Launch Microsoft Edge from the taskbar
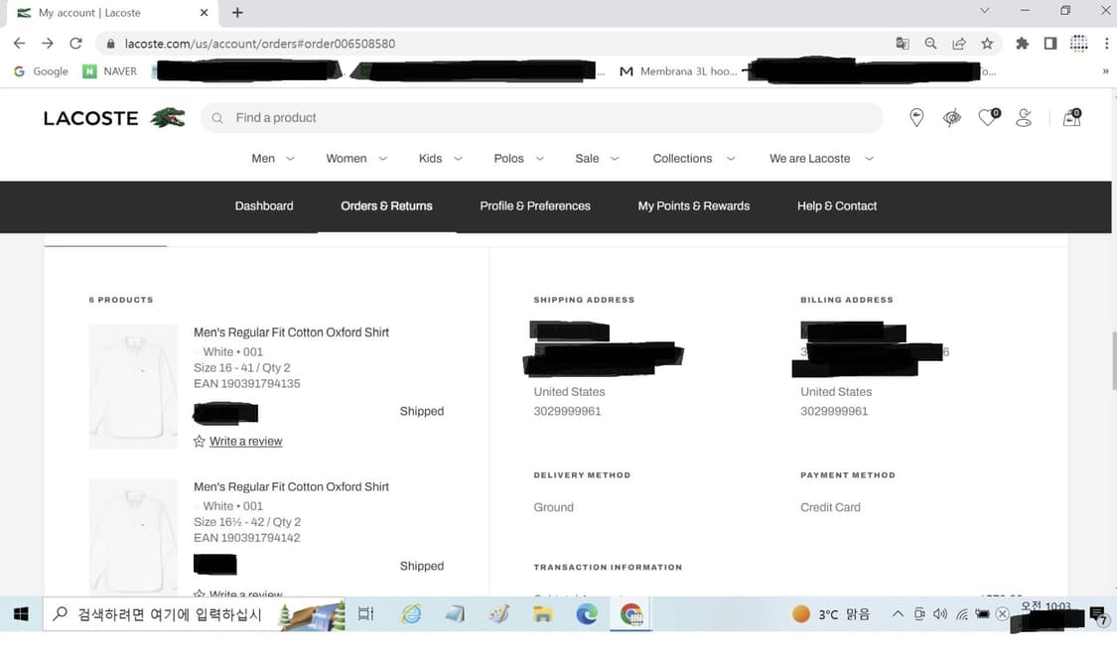 click(x=587, y=614)
